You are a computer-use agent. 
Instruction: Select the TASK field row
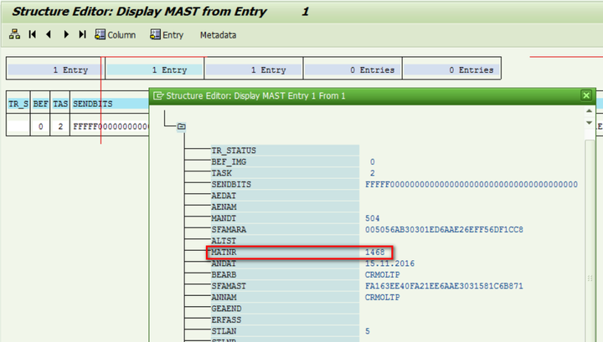285,173
